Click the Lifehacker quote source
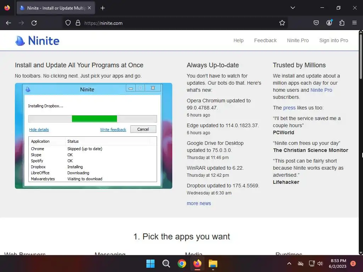This screenshot has width=363, height=272. pyautogui.click(x=286, y=182)
